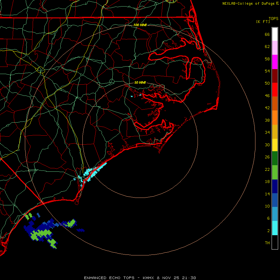The height and width of the screenshot is (280, 280).
Task: Click the legend value 54
Action: tap(267, 71)
